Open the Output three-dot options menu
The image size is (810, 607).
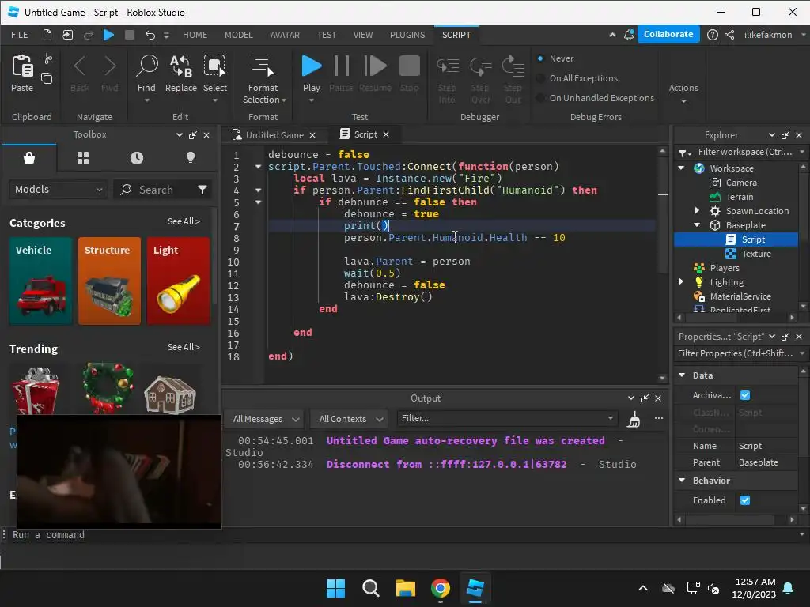(659, 418)
